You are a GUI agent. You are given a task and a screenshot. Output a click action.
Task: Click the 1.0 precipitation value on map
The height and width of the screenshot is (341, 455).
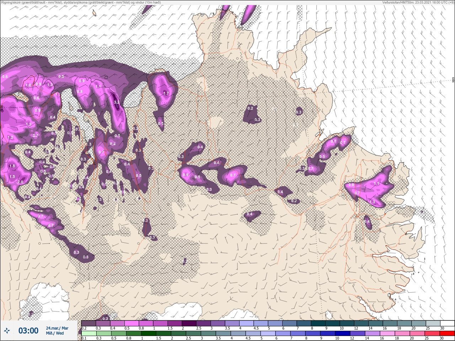coord(28,85)
